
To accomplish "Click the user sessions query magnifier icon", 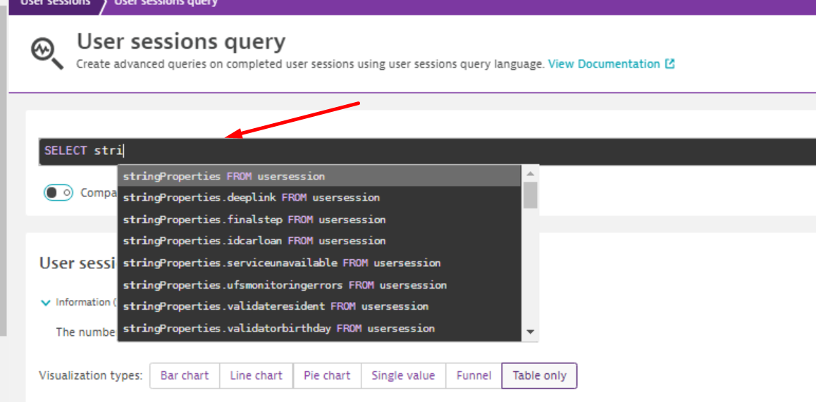I will pyautogui.click(x=47, y=53).
